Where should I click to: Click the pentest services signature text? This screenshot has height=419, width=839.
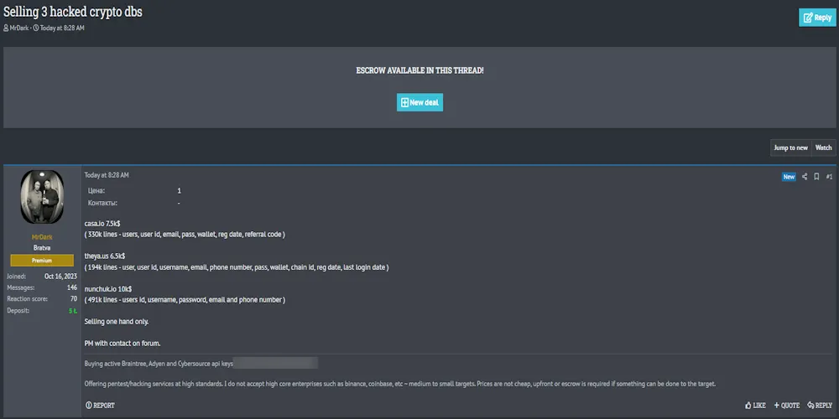click(399, 384)
